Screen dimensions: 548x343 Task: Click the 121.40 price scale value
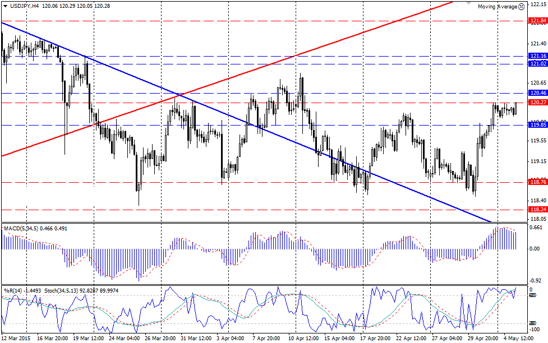click(x=538, y=44)
